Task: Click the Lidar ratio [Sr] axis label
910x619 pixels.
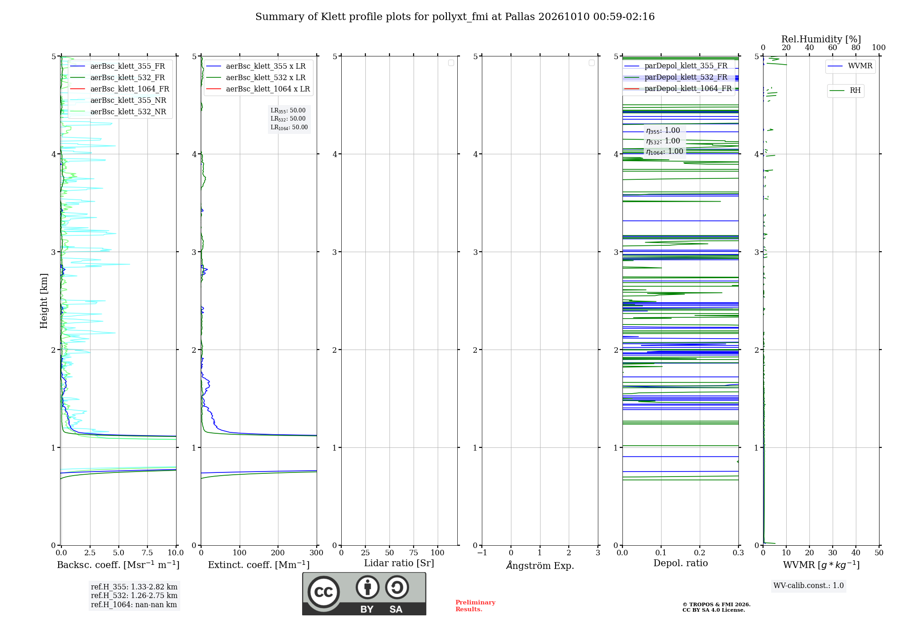Action: (399, 563)
